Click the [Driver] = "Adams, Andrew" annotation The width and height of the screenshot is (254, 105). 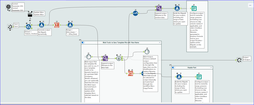coord(31,33)
